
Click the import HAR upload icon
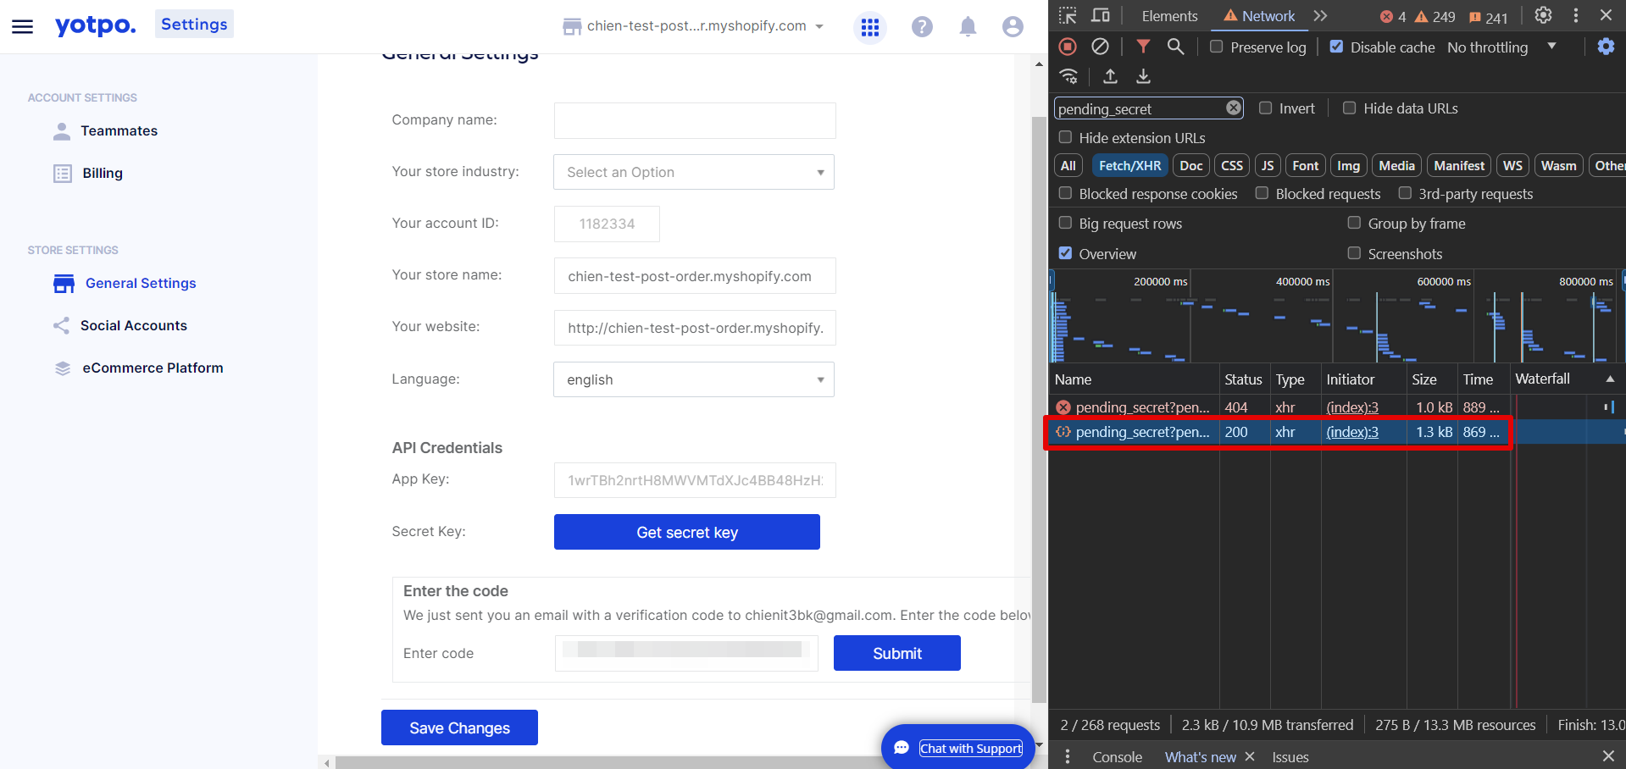click(1110, 76)
